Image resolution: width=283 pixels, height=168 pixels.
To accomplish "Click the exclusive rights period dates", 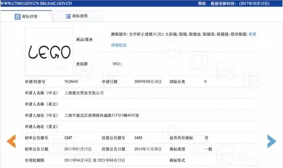I will click(x=94, y=160).
